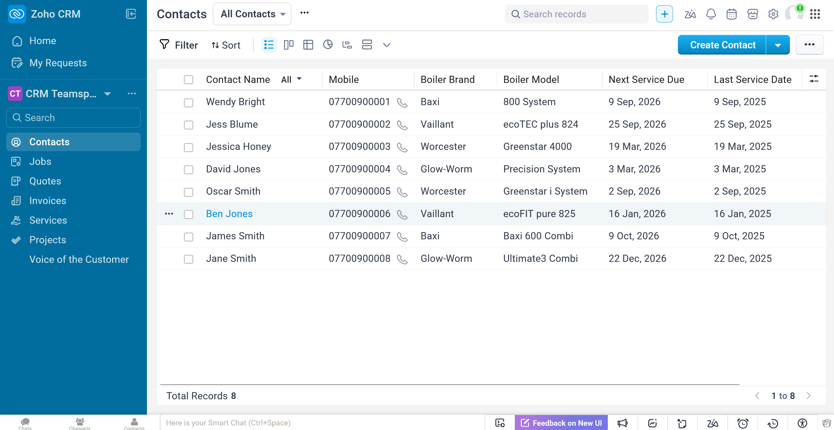Image resolution: width=834 pixels, height=430 pixels.
Task: Check the checkbox next to Wendy Bright
Action: (189, 102)
